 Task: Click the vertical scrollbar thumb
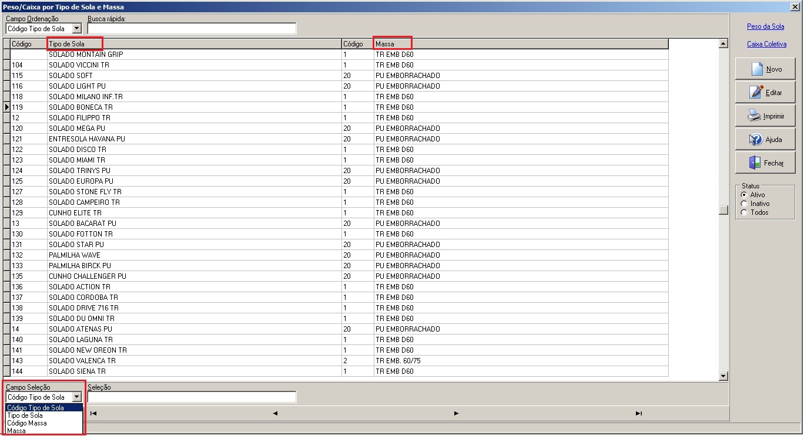point(723,210)
